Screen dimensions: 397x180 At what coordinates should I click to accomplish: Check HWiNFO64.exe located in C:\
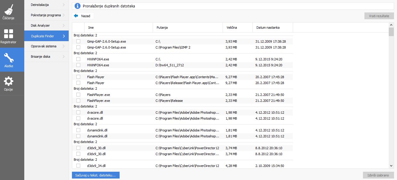pyautogui.click(x=78, y=59)
